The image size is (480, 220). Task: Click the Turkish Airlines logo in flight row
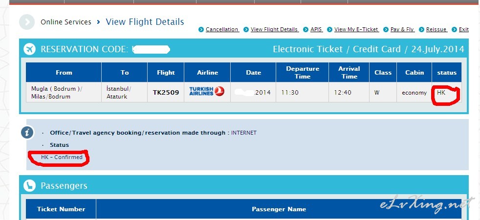click(207, 91)
